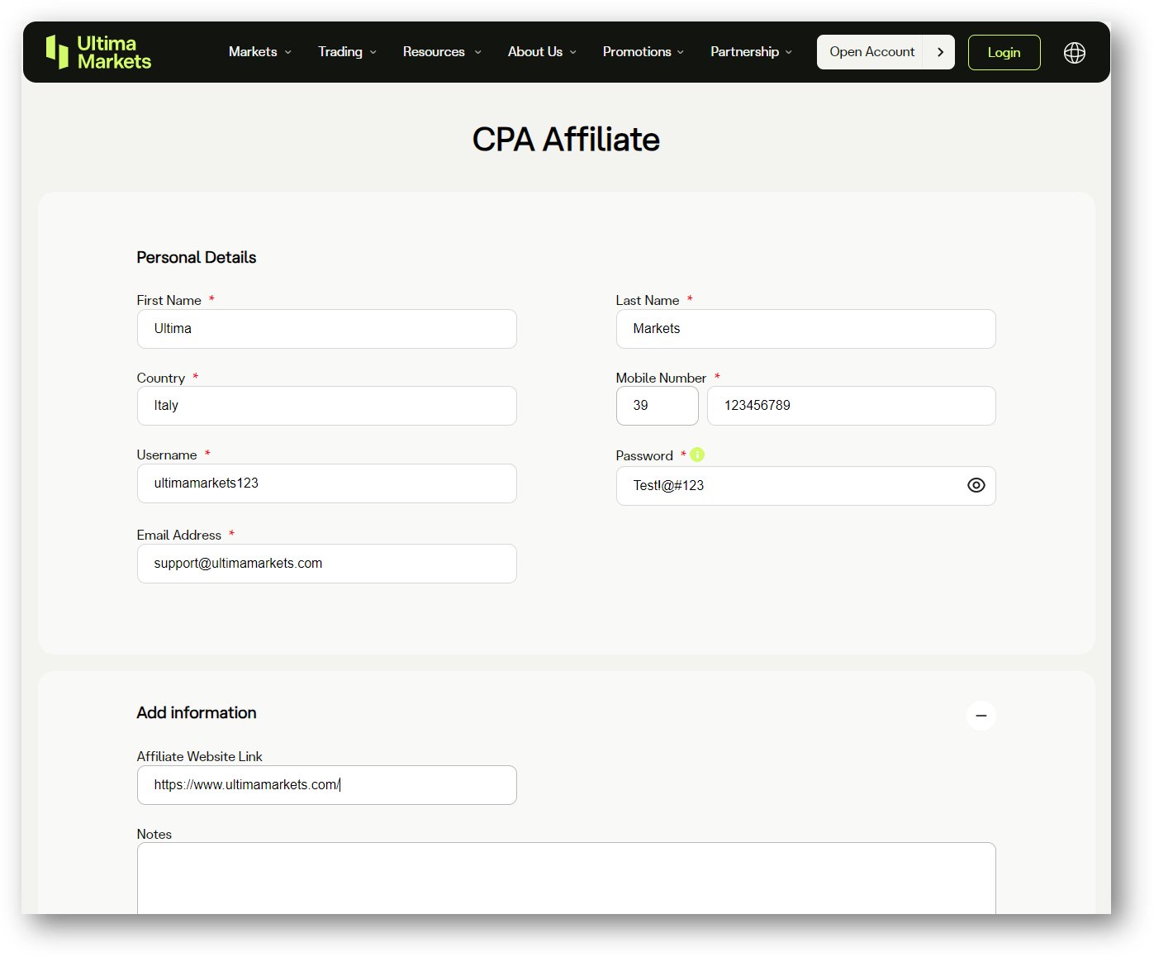Image resolution: width=1154 pixels, height=957 pixels.
Task: Click the Username label
Action: (167, 455)
